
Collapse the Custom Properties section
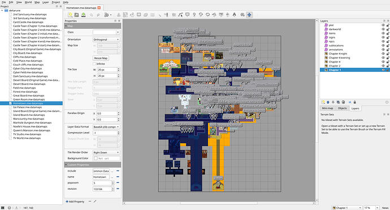(x=66, y=165)
